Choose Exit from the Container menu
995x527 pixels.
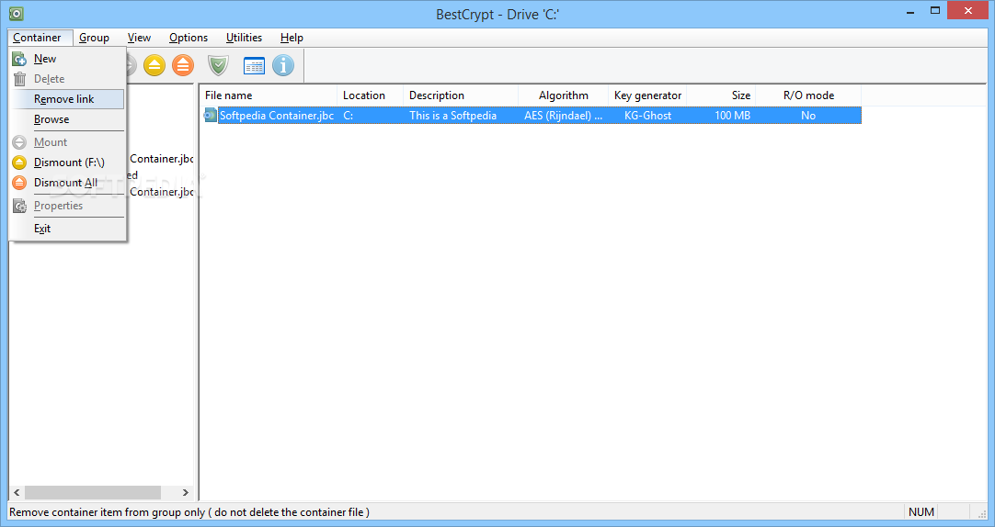[x=68, y=229]
